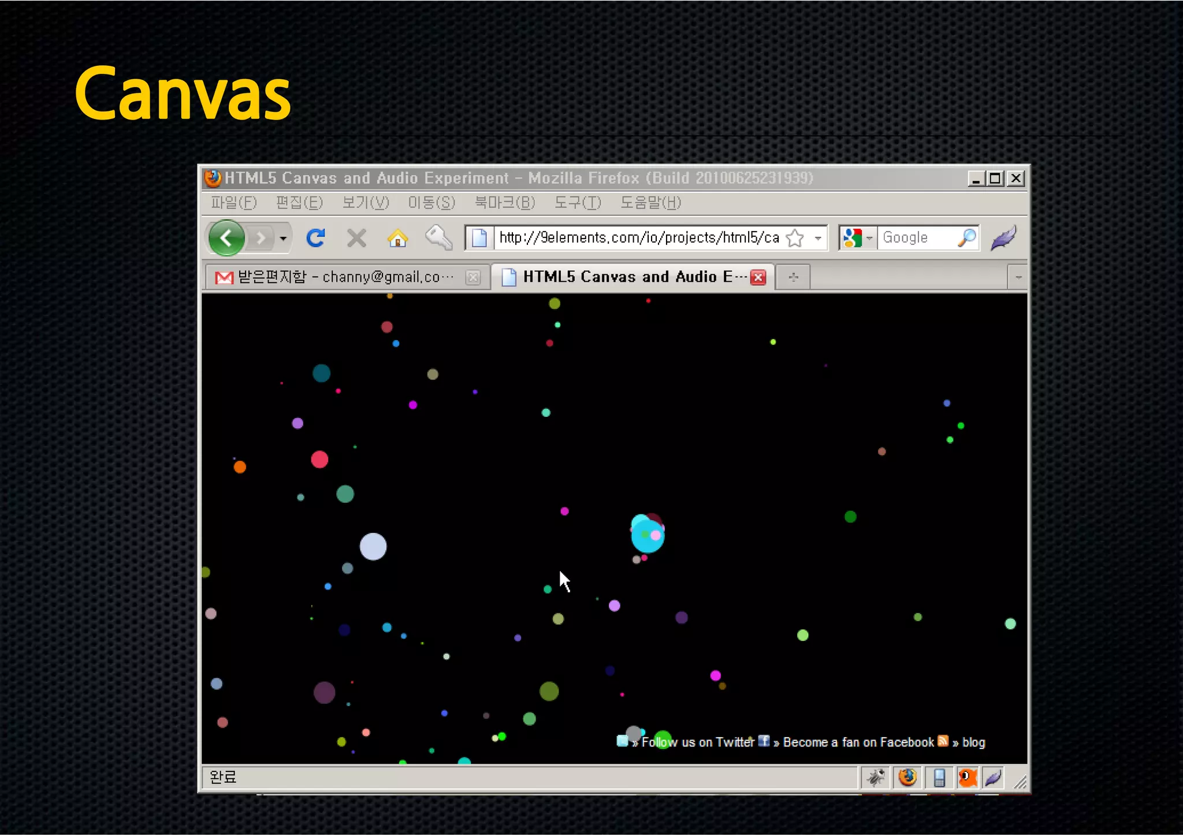Click the key icon in toolbar
This screenshot has width=1183, height=836.
(438, 237)
